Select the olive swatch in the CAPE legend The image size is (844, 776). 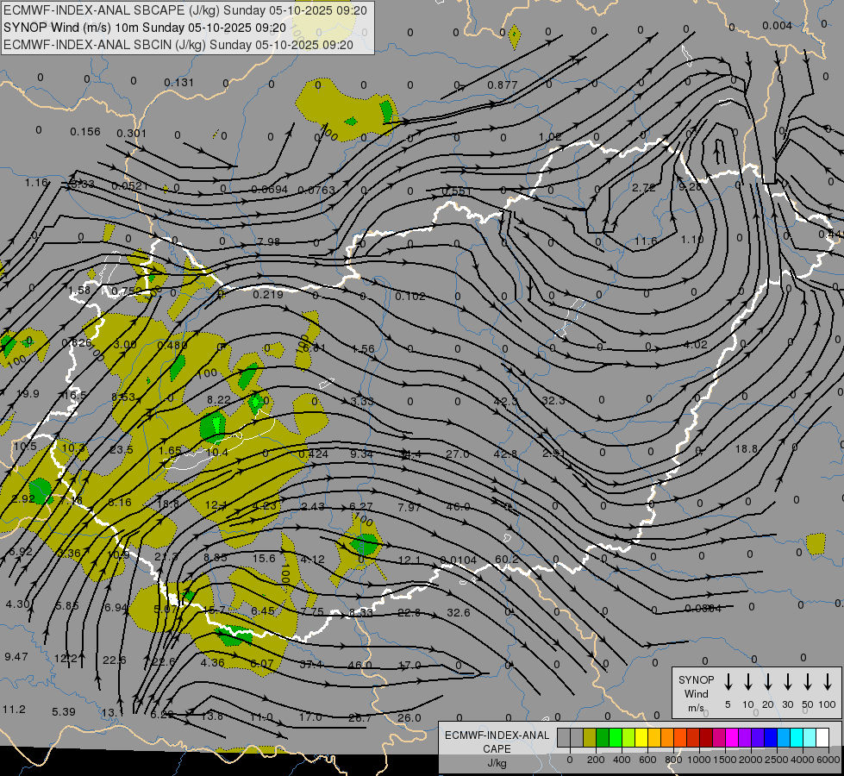[590, 737]
